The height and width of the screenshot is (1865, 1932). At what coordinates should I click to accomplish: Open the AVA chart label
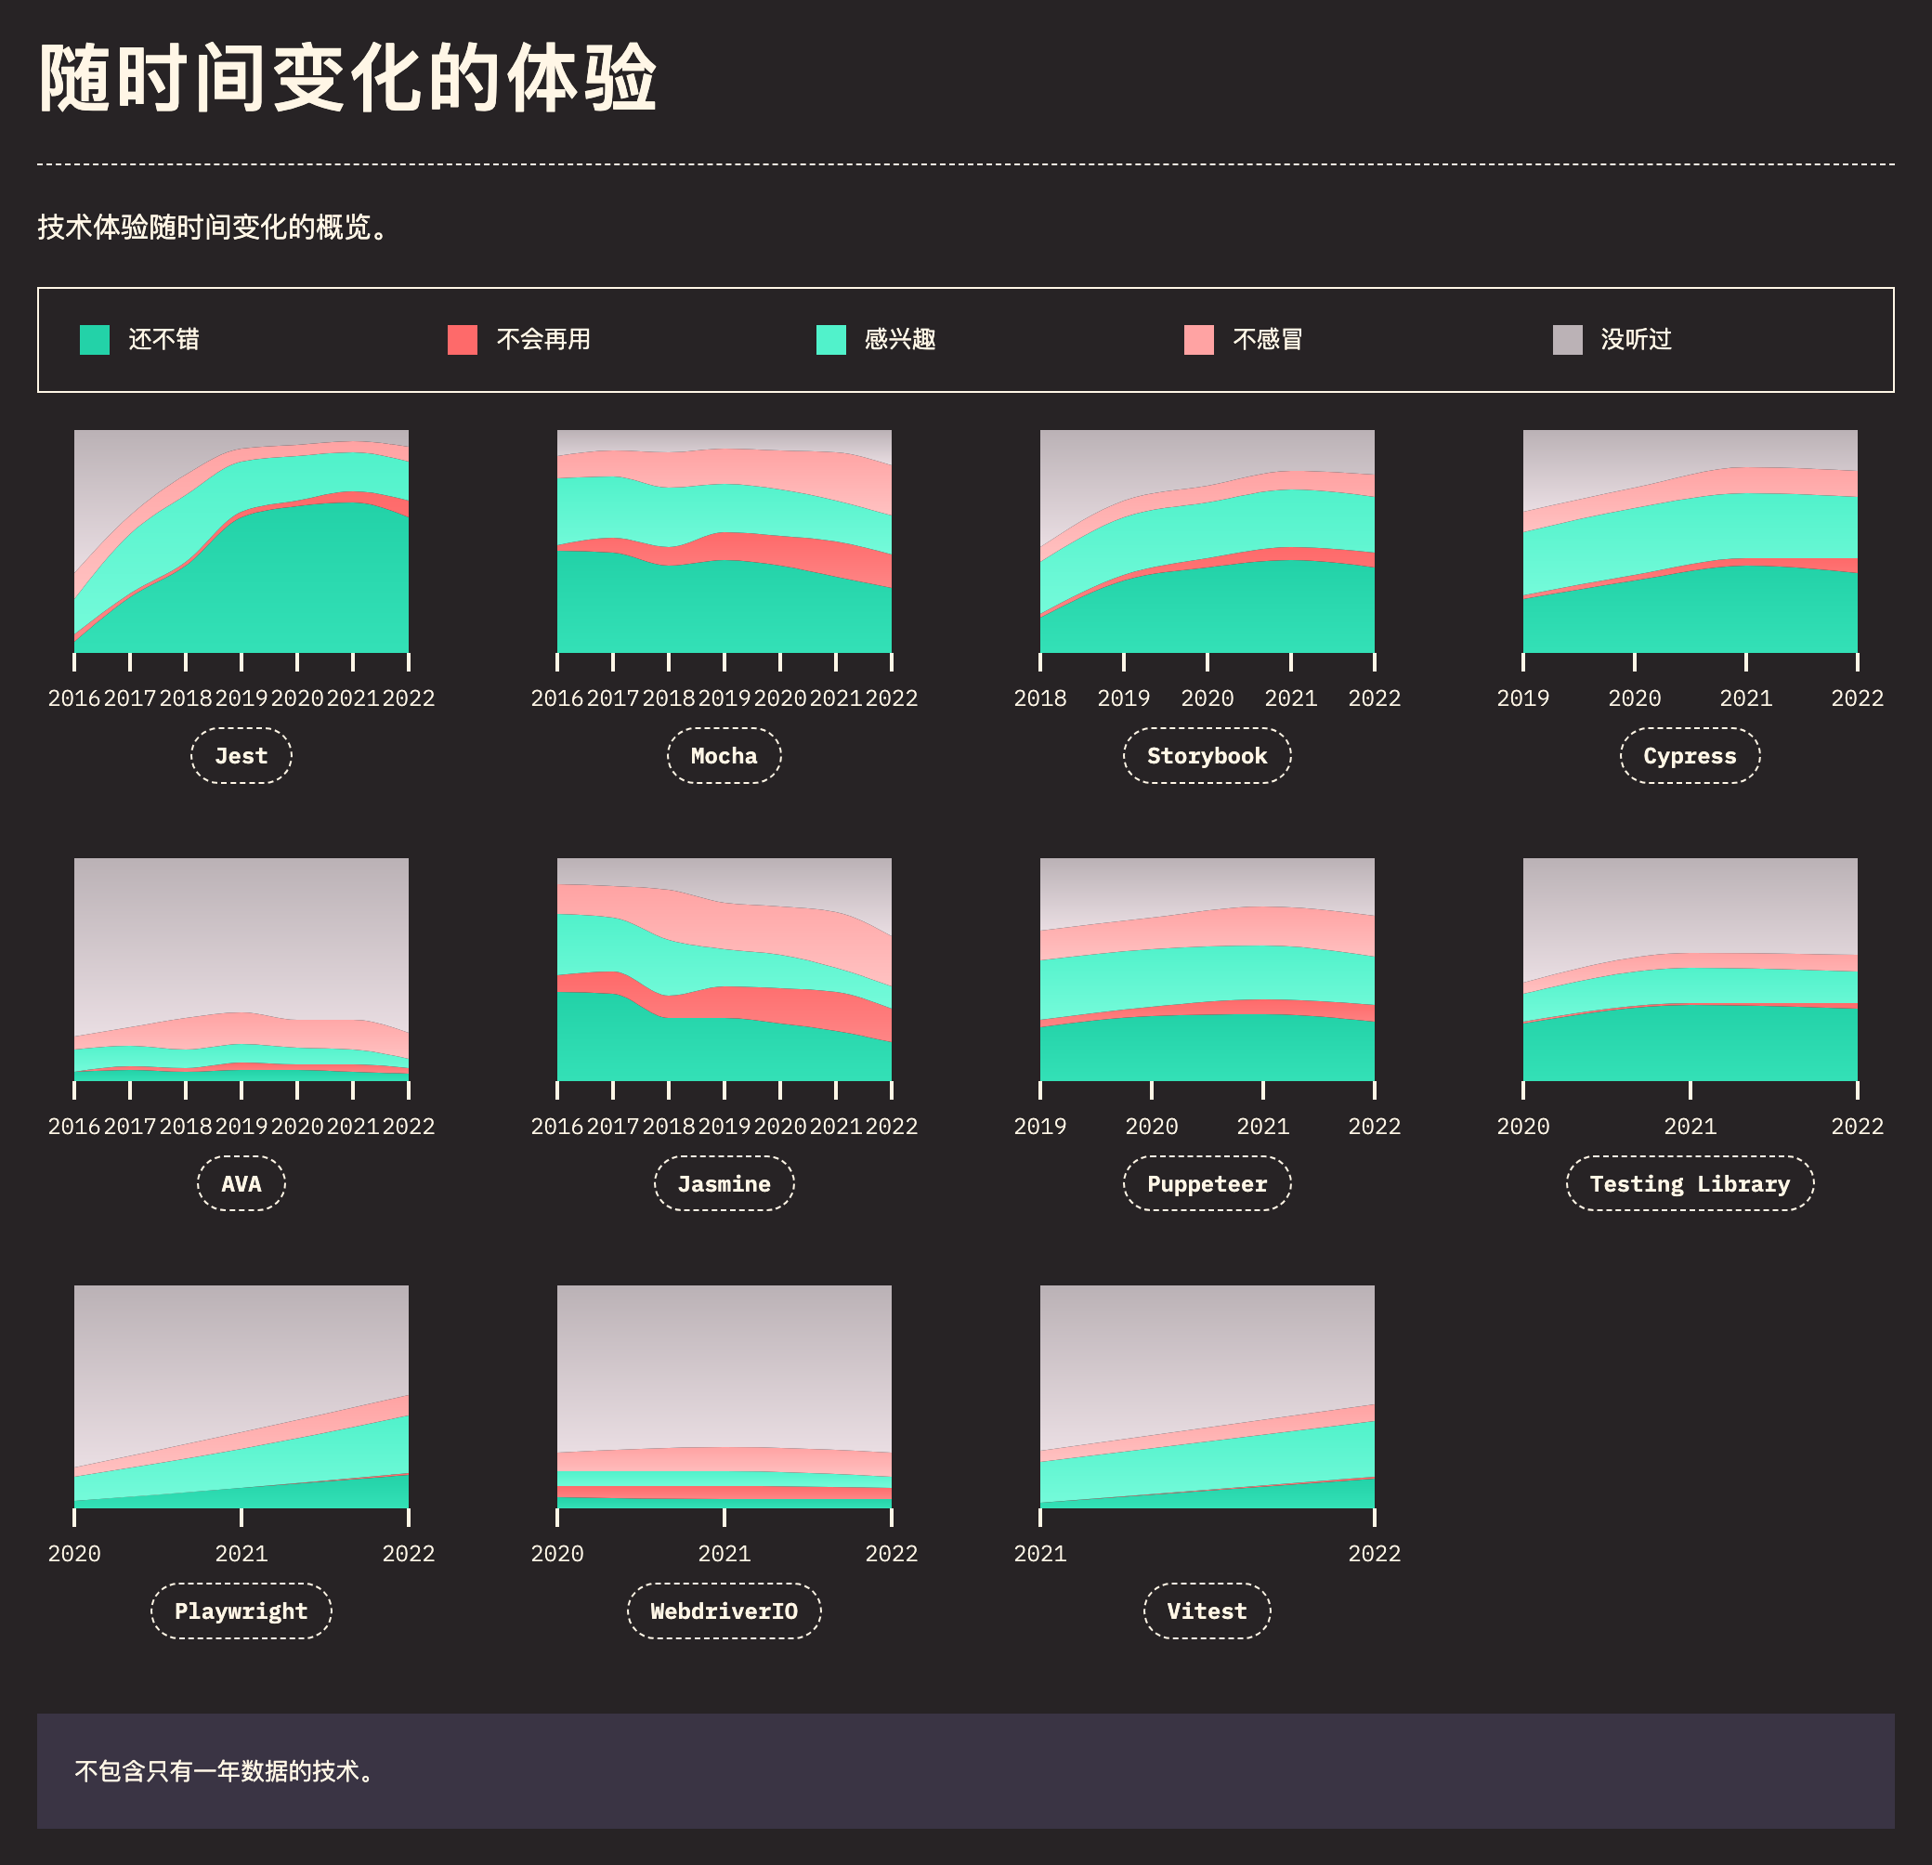tap(241, 1183)
